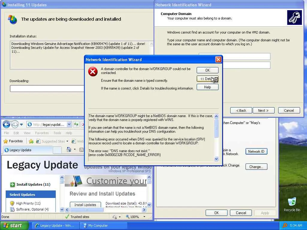Screen dimensions: 307x230
Task: Open the Recycle Bin desktop icon
Action: (292, 204)
